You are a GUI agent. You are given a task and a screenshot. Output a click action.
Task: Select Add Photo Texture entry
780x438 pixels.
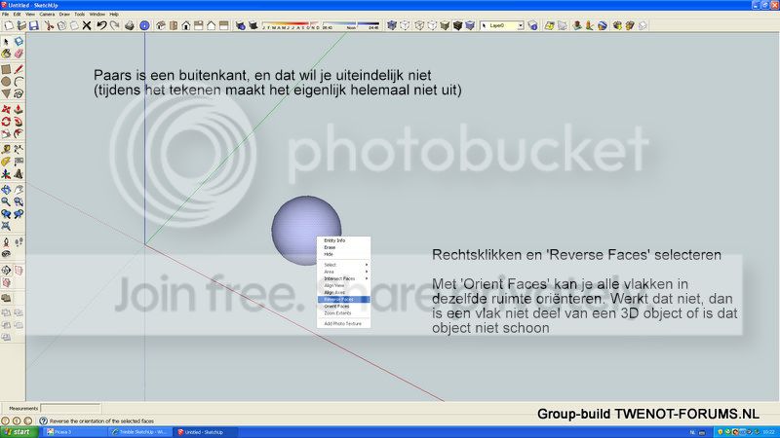(343, 324)
